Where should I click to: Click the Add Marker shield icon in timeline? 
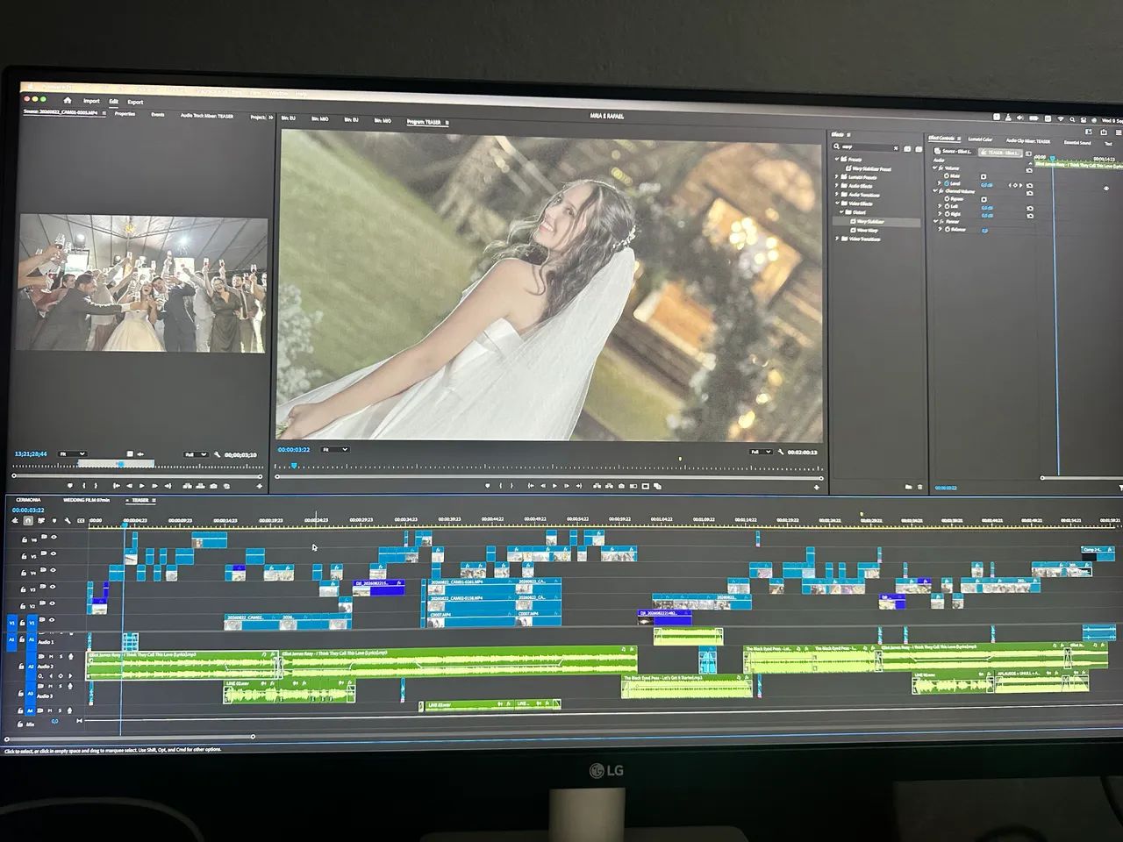point(54,520)
